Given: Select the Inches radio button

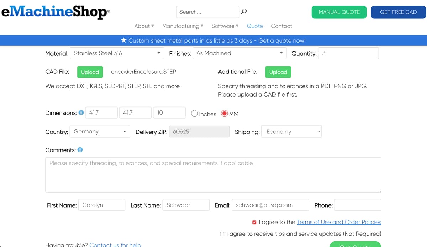Looking at the screenshot, I should click(x=194, y=114).
